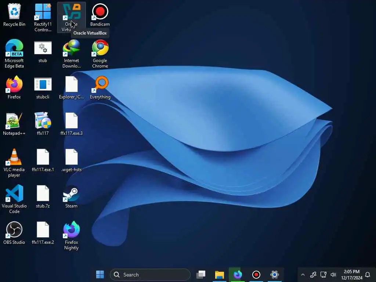Select the stub.7z archive file

43,197
